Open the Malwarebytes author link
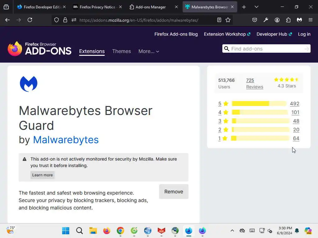 [x=66, y=140]
